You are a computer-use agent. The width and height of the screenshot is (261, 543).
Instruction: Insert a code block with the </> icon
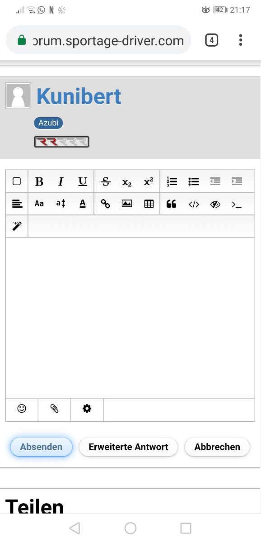[x=193, y=204]
